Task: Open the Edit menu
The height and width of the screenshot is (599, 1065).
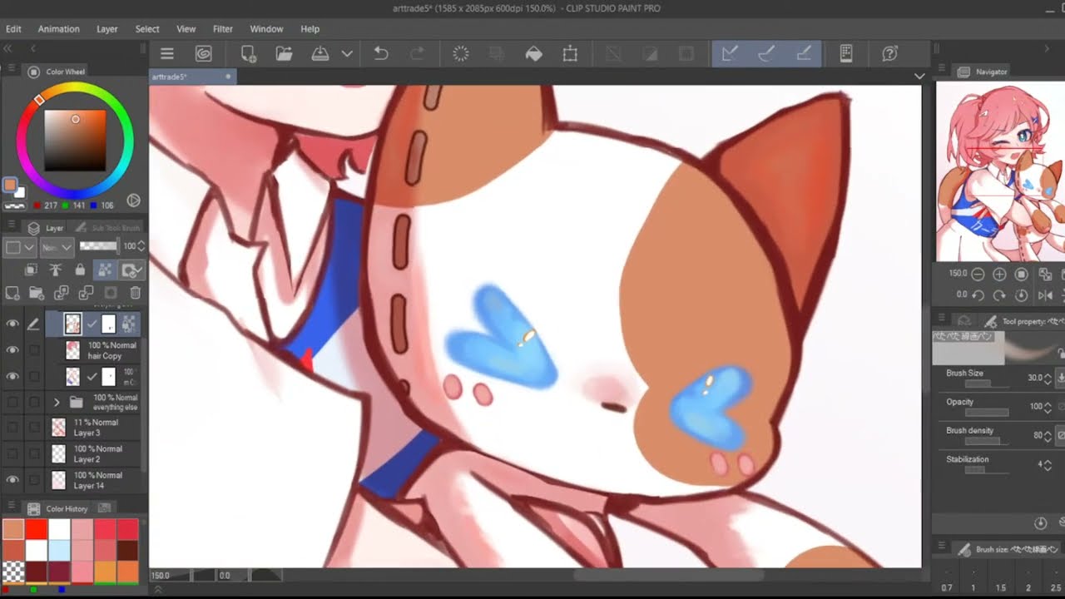Action: point(13,29)
